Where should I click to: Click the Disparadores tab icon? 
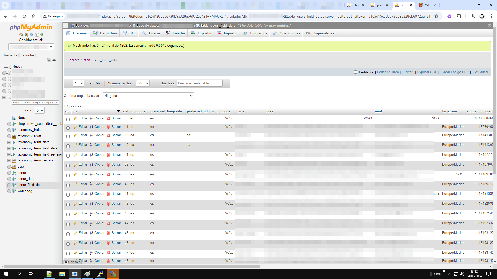pos(308,33)
